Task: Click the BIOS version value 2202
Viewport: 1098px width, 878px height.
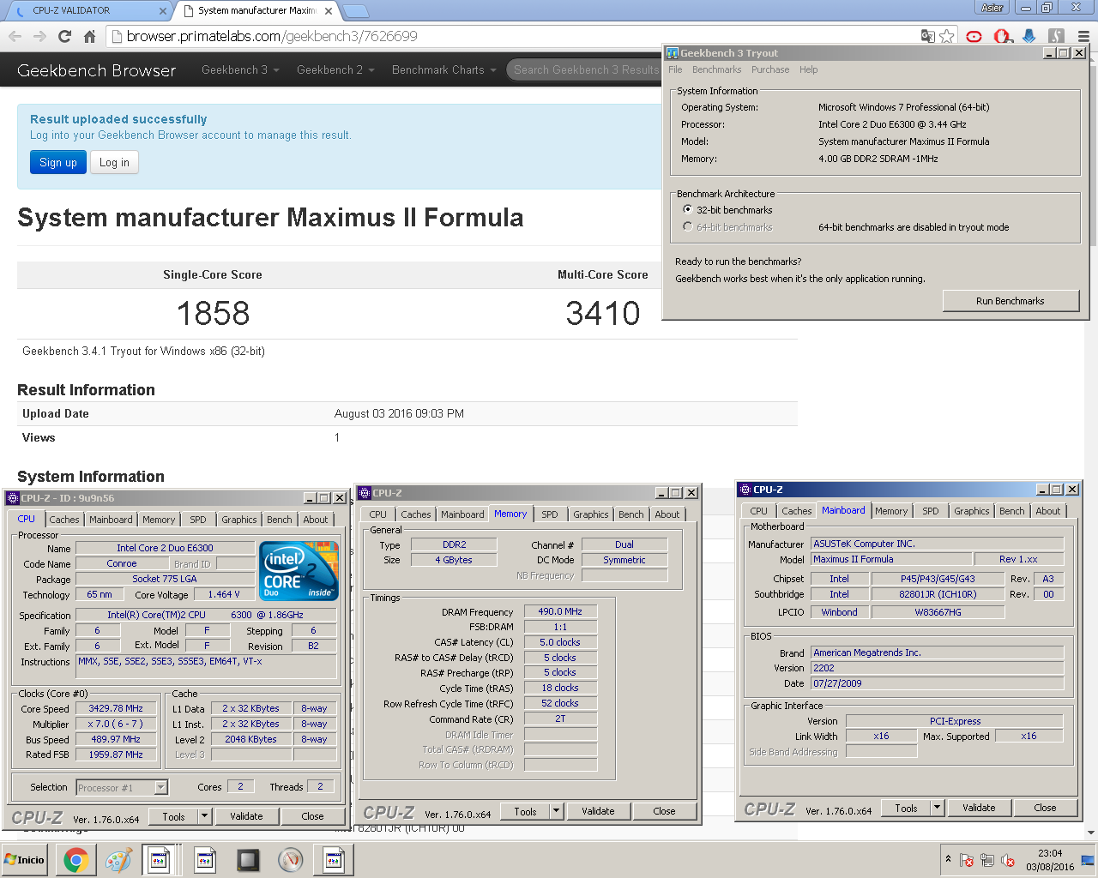Action: coord(938,668)
